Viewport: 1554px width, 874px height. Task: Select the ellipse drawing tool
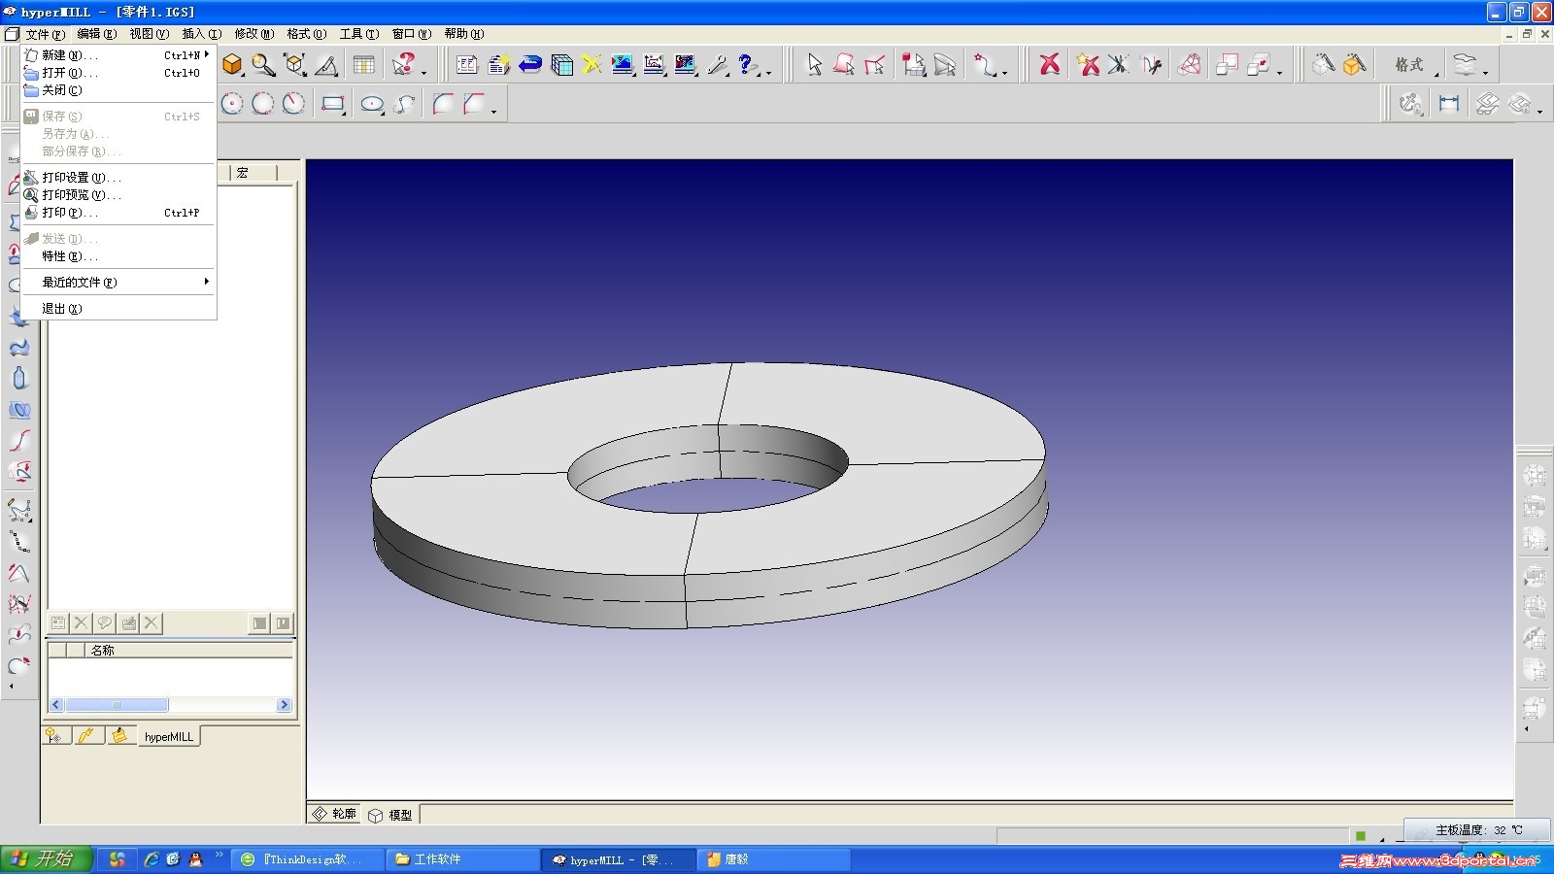click(x=372, y=104)
